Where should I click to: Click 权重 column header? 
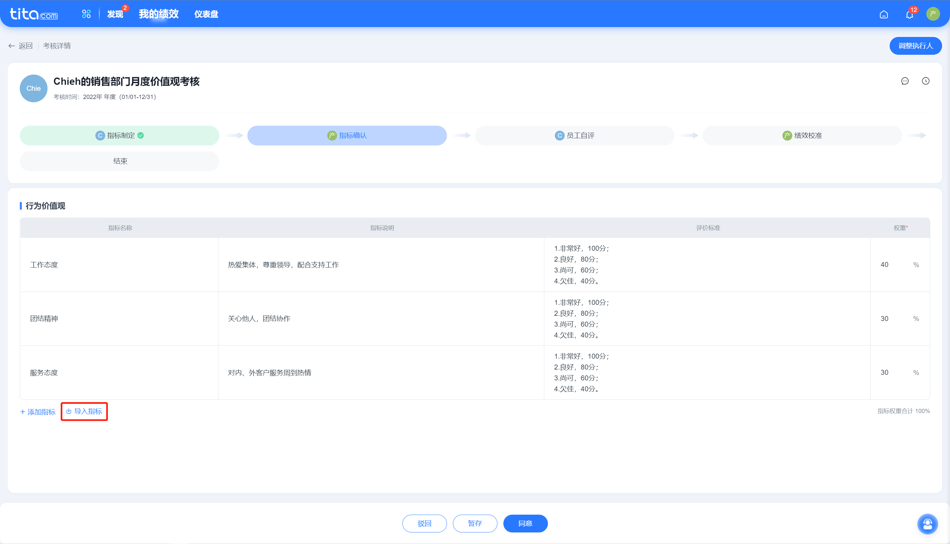(x=900, y=228)
